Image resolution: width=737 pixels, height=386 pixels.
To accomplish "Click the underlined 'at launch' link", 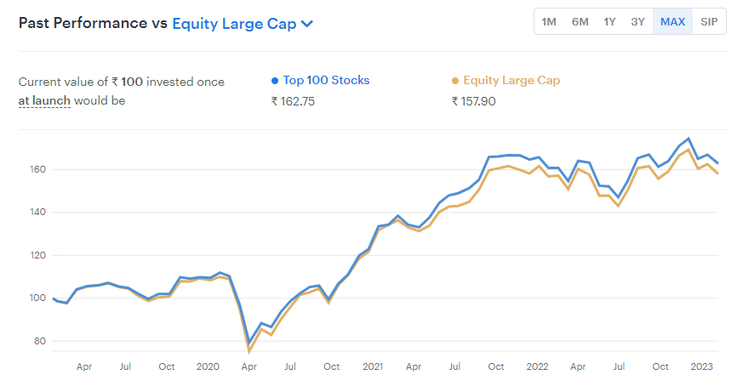I will (x=44, y=101).
